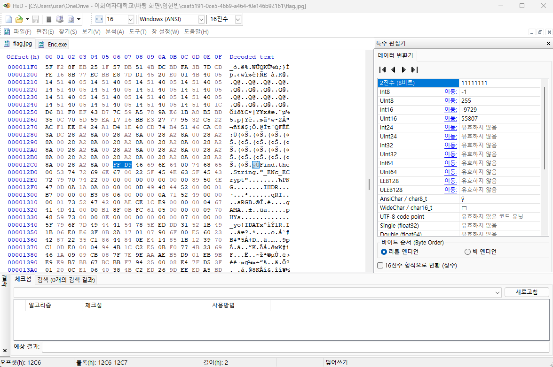Screen dimensions: 553x367
Task: Open the 편집(E) menu
Action: click(x=45, y=31)
